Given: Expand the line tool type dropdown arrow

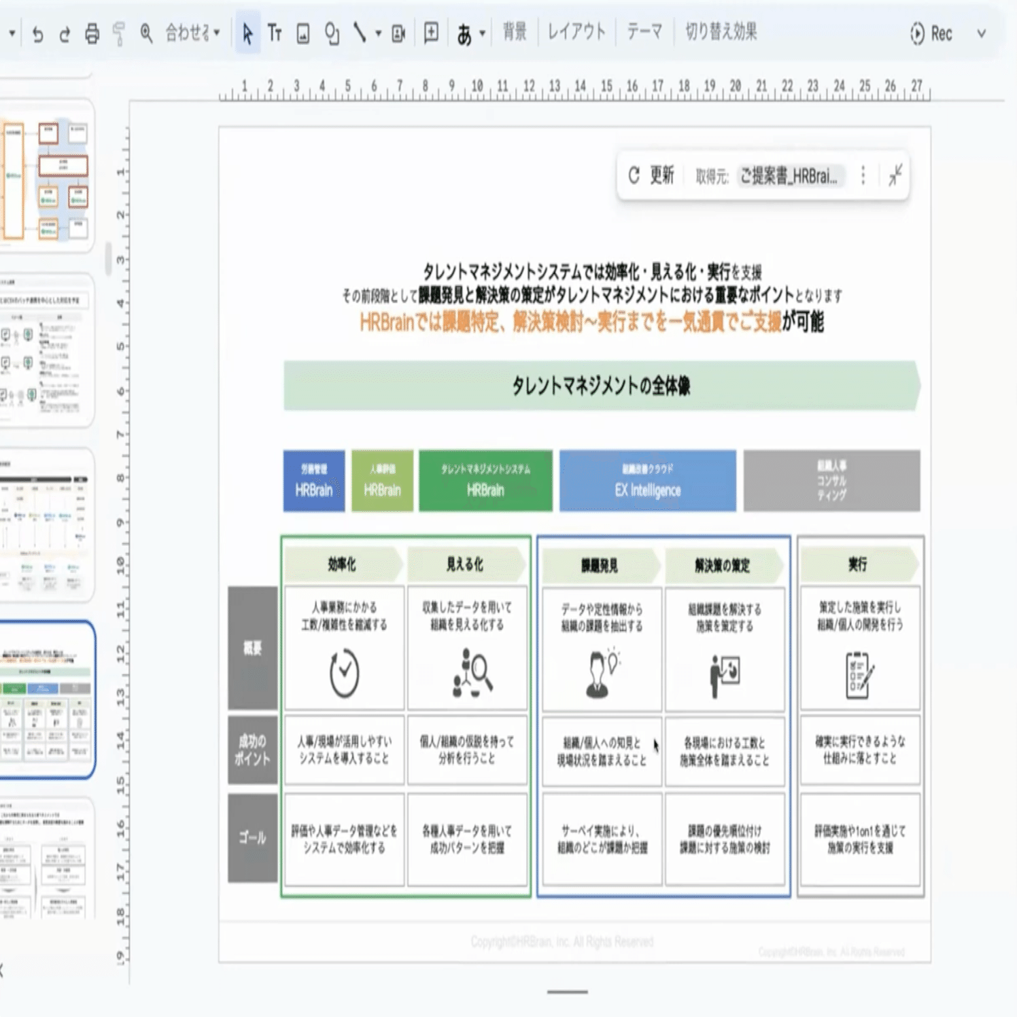Looking at the screenshot, I should pyautogui.click(x=378, y=33).
